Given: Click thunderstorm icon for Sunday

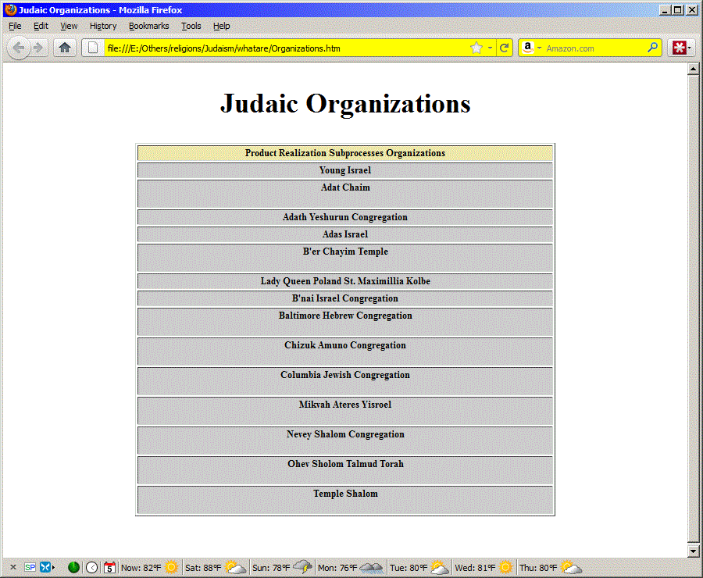Looking at the screenshot, I should click(x=302, y=567).
